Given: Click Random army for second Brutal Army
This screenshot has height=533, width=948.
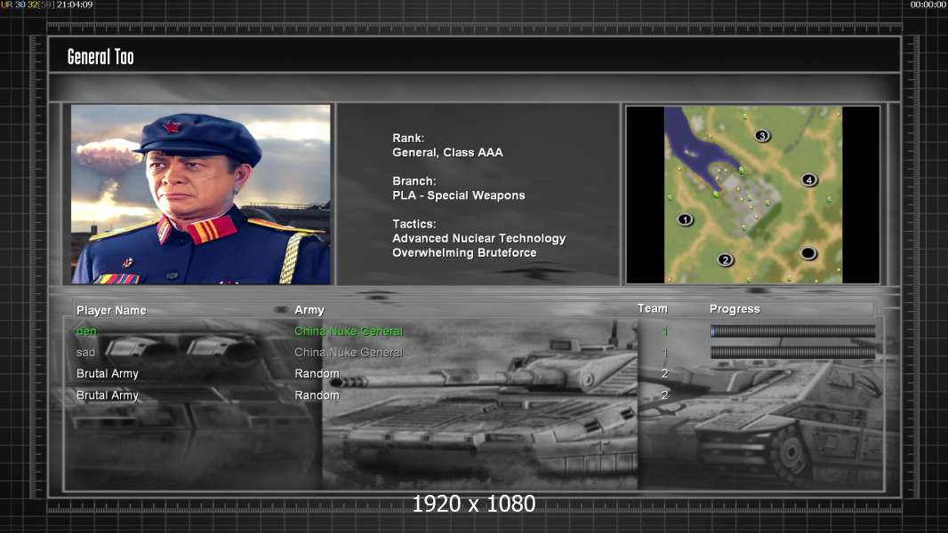Looking at the screenshot, I should (x=317, y=395).
